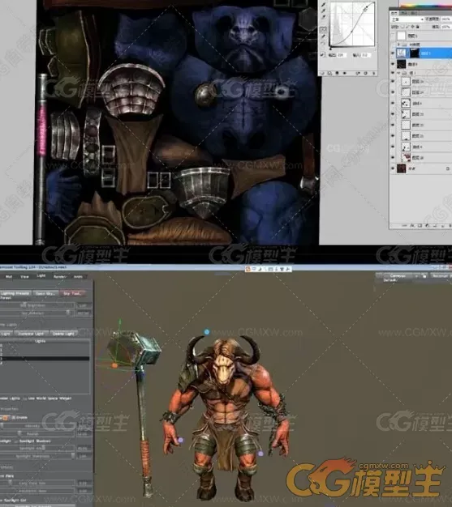This screenshot has width=452, height=507.
Task: Select the gray point eyedropper in Curves
Action: tap(323, 11)
